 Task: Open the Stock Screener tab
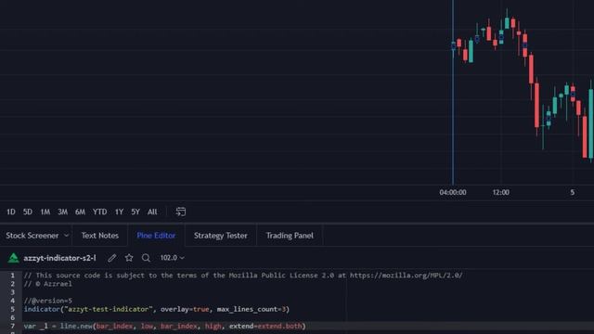click(32, 236)
